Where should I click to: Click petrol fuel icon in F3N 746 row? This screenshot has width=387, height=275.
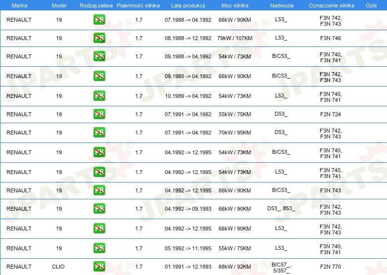(x=99, y=38)
